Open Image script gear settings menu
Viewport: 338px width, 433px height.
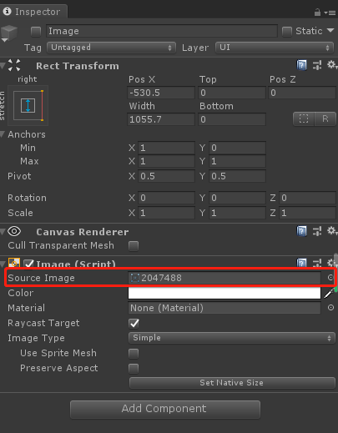(x=331, y=263)
